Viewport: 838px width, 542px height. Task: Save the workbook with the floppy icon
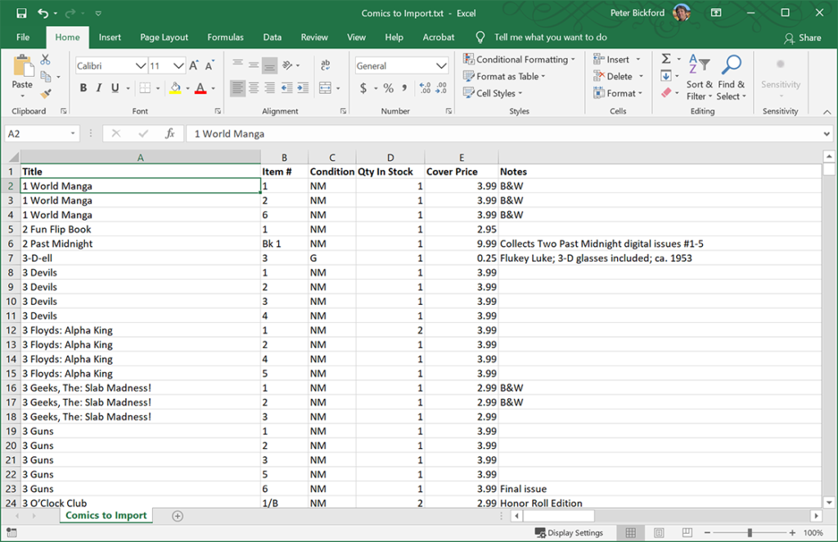[21, 13]
